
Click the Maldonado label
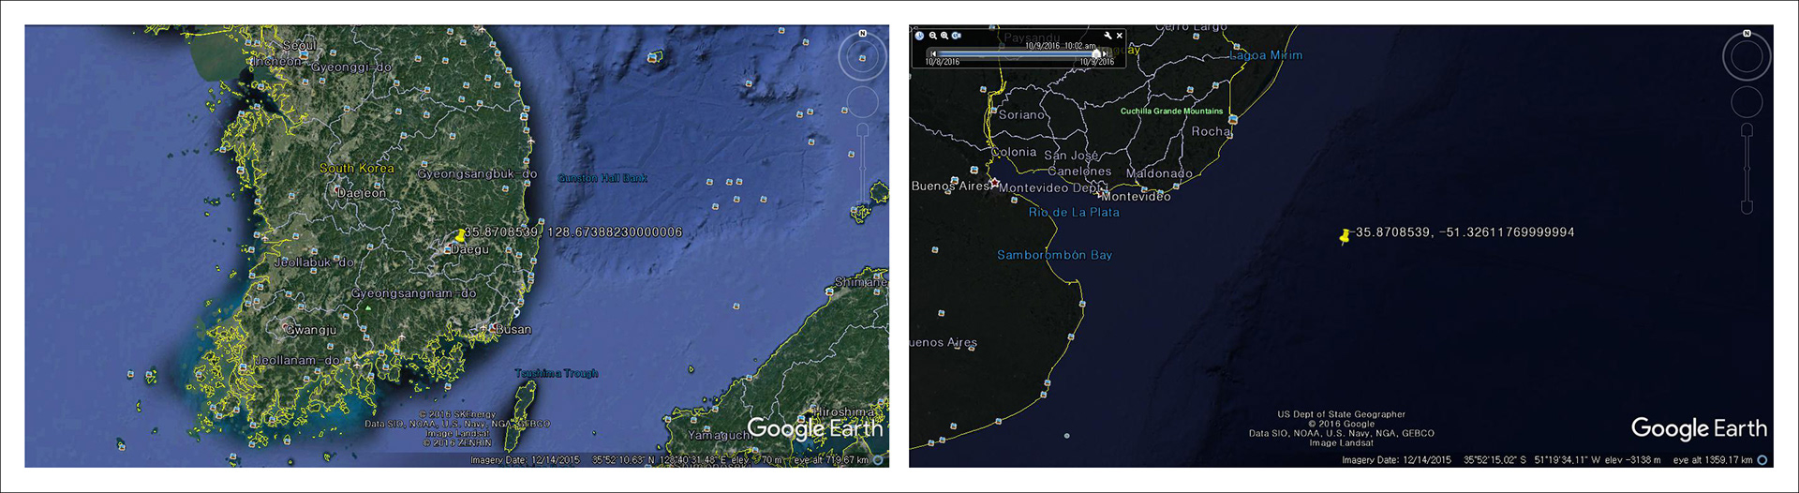pos(1159,173)
